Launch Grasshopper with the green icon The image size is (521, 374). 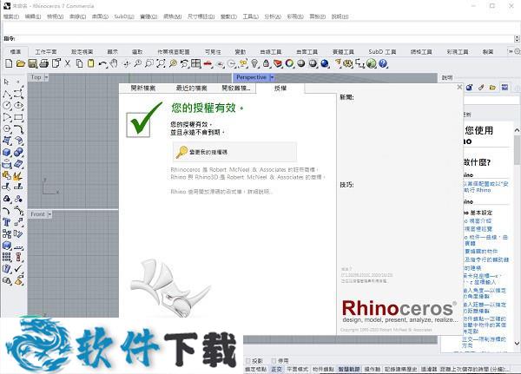click(372, 63)
